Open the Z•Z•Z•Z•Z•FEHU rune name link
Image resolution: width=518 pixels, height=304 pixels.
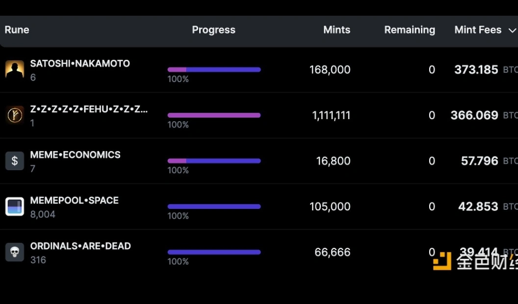89,109
